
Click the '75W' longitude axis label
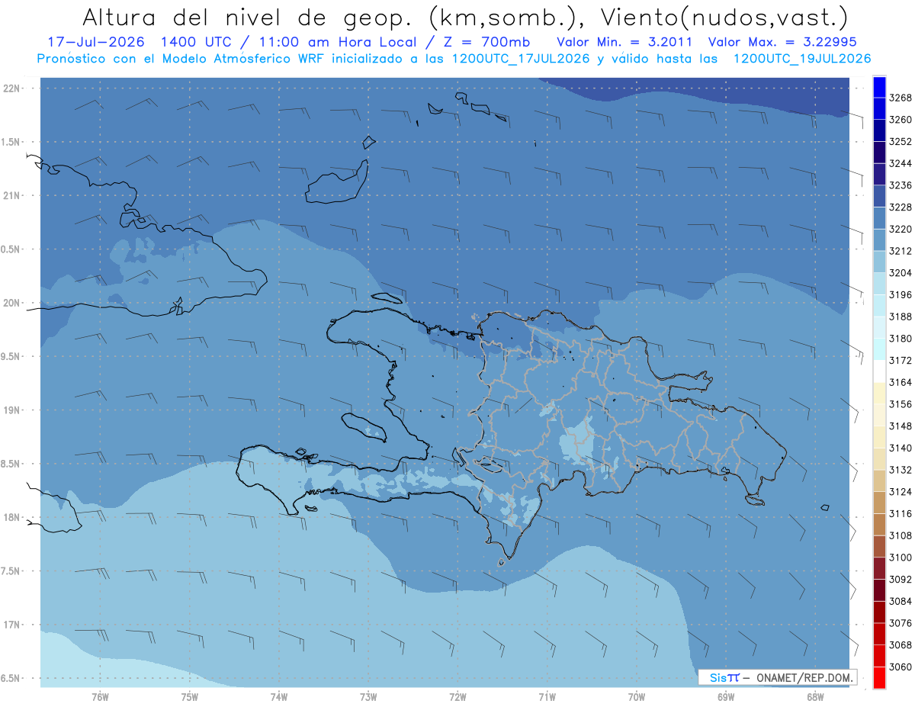190,696
